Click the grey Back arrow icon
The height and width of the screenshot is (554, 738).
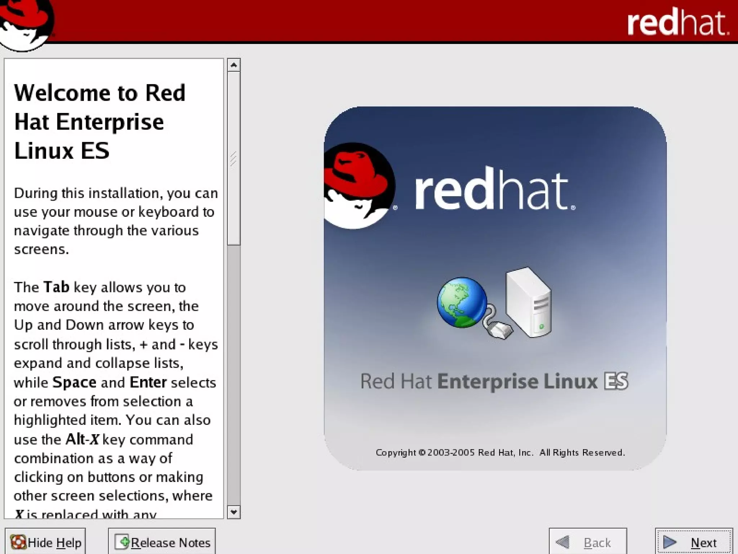click(x=563, y=542)
